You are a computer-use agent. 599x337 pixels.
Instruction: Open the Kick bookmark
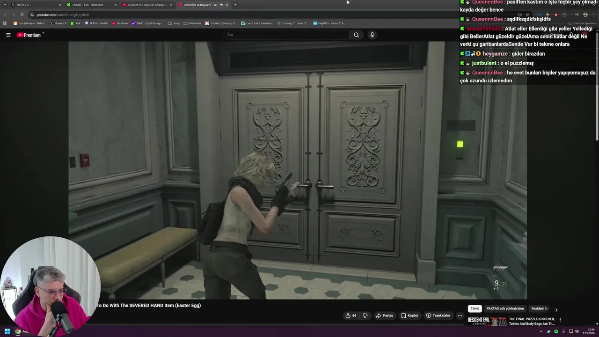click(x=75, y=23)
